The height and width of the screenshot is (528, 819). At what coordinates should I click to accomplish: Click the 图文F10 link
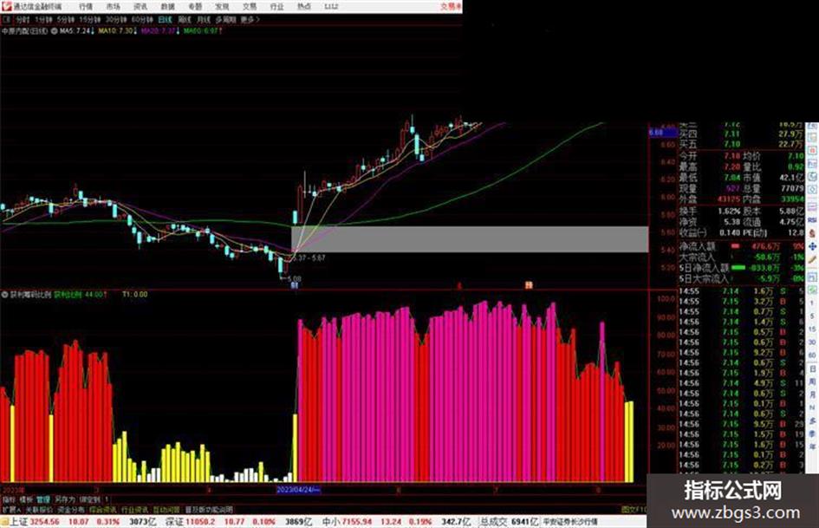(634, 510)
